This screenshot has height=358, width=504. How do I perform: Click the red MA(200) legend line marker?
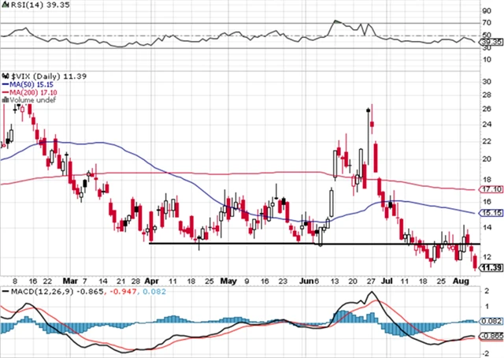[5, 91]
